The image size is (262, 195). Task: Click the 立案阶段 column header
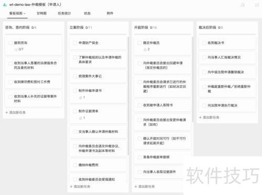(x=81, y=28)
